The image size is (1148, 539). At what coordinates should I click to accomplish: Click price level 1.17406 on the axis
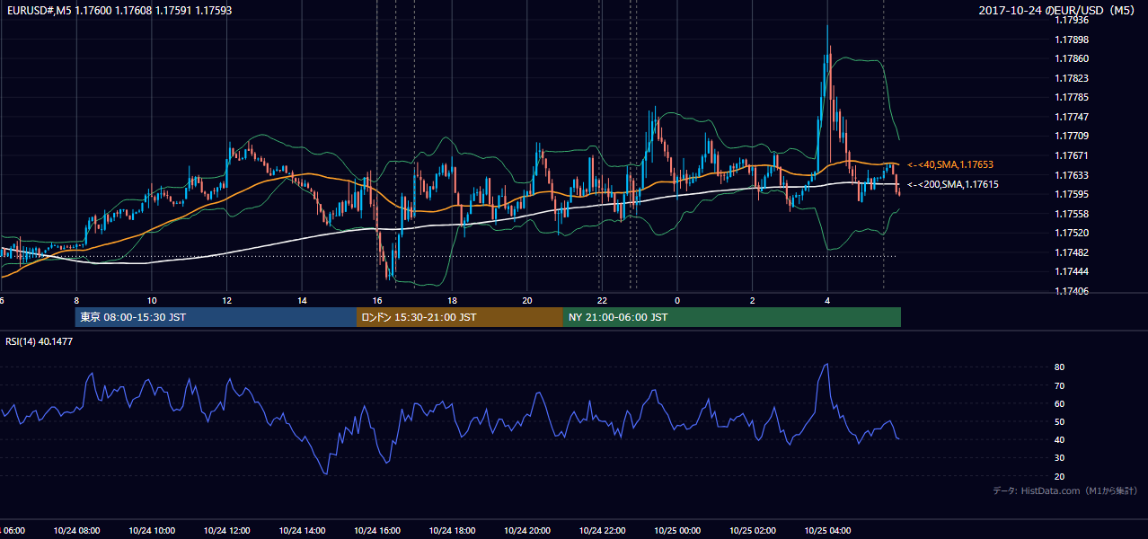(1072, 291)
